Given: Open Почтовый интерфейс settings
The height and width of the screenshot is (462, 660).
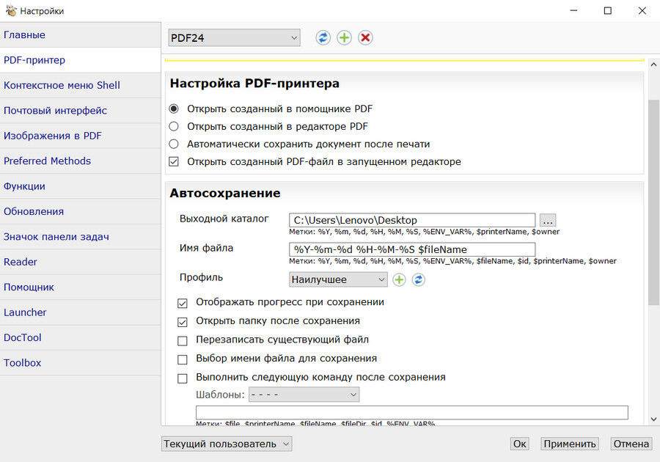Looking at the screenshot, I should [81, 111].
